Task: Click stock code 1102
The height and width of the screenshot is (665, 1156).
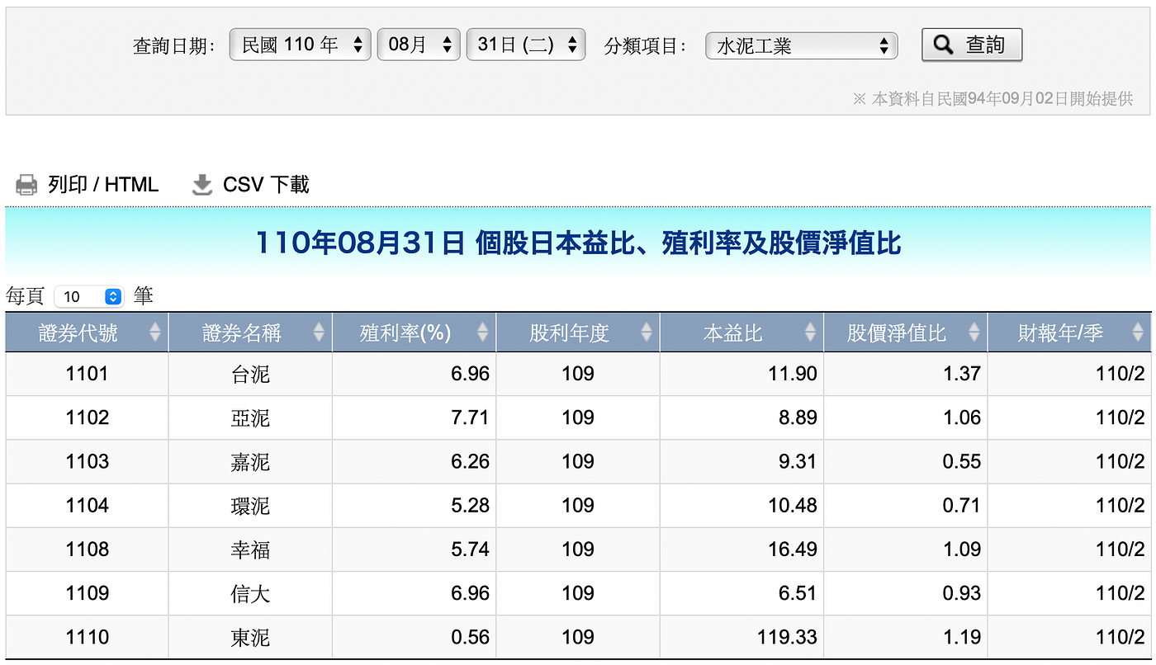Action: pyautogui.click(x=88, y=417)
